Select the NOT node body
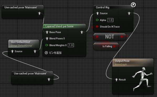The image size is (157, 97). point(110,37)
